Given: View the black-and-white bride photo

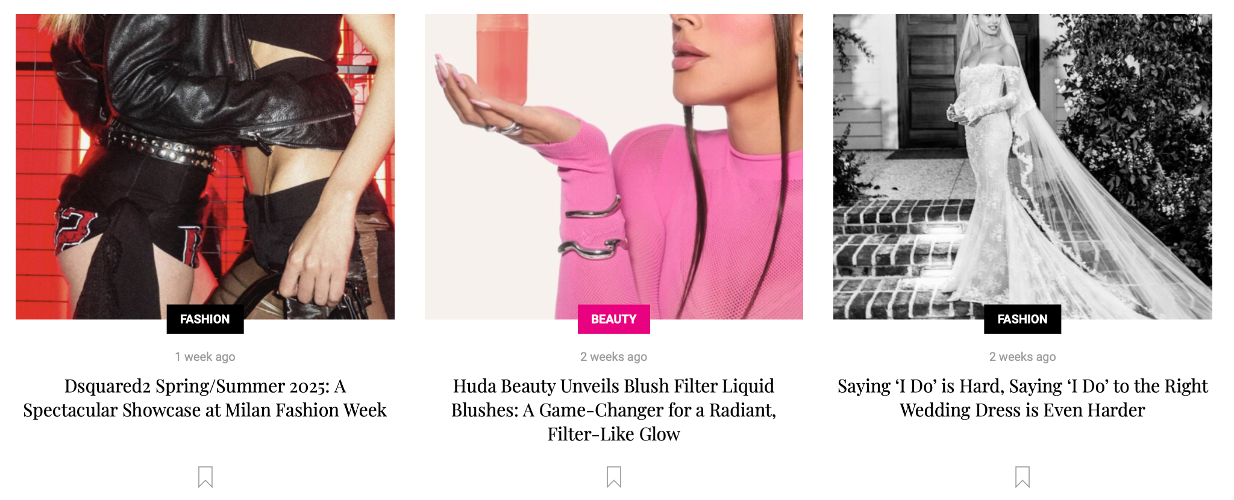Looking at the screenshot, I should [x=1023, y=166].
